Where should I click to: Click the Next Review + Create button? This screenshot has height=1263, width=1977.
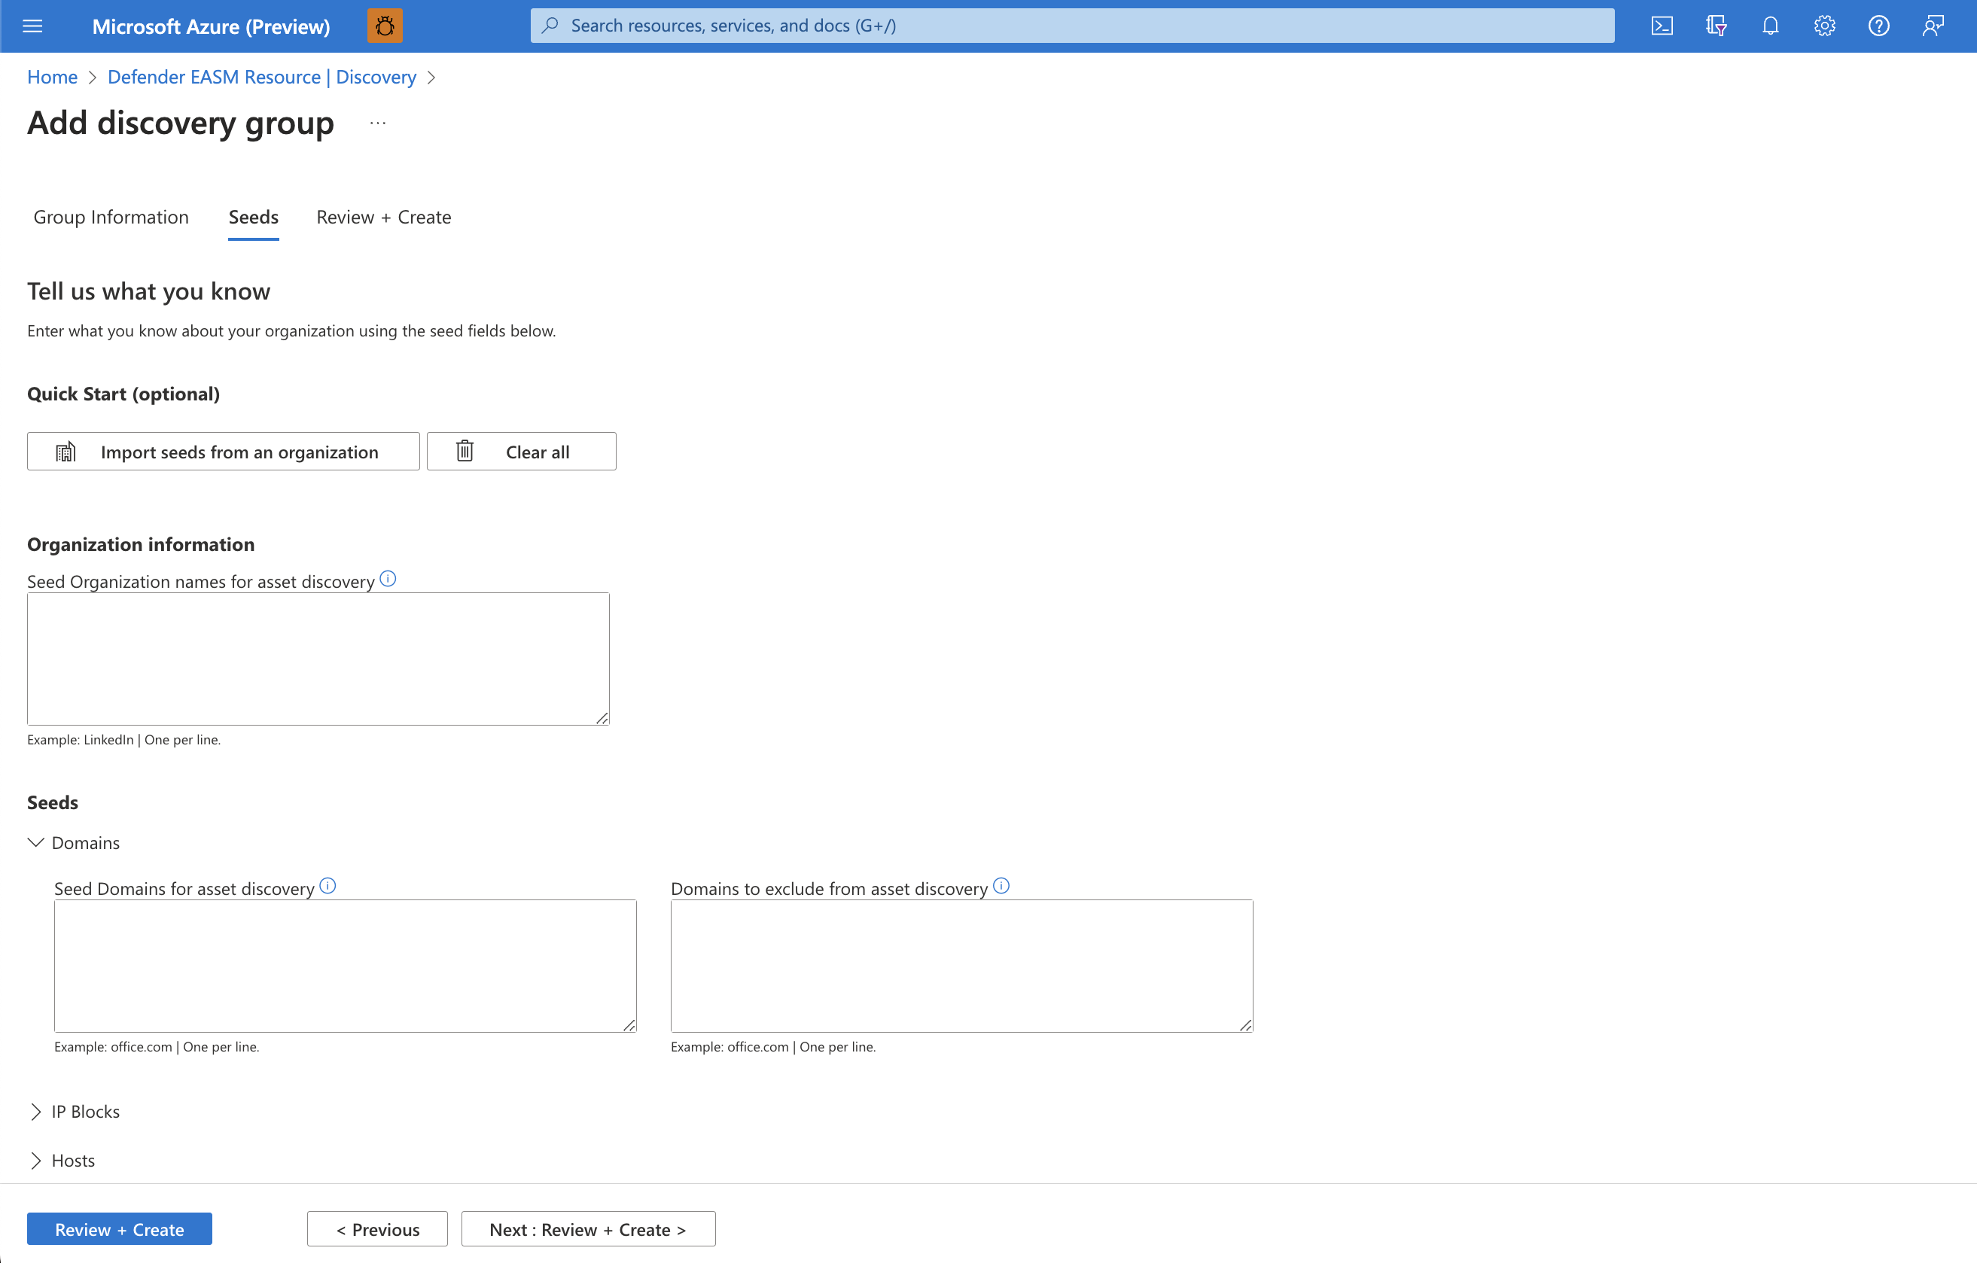click(x=588, y=1230)
